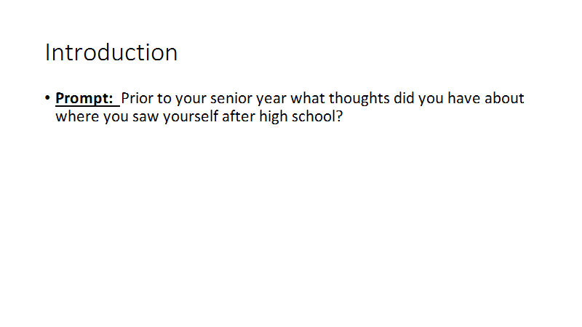Click the Introduction slide title
582x327 pixels.
coord(111,52)
